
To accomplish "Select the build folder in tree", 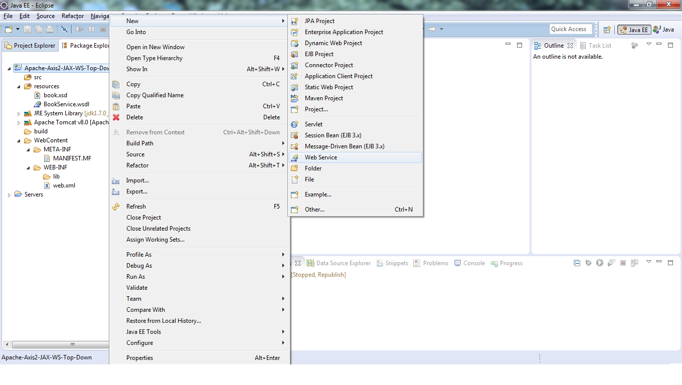I will click(x=36, y=131).
